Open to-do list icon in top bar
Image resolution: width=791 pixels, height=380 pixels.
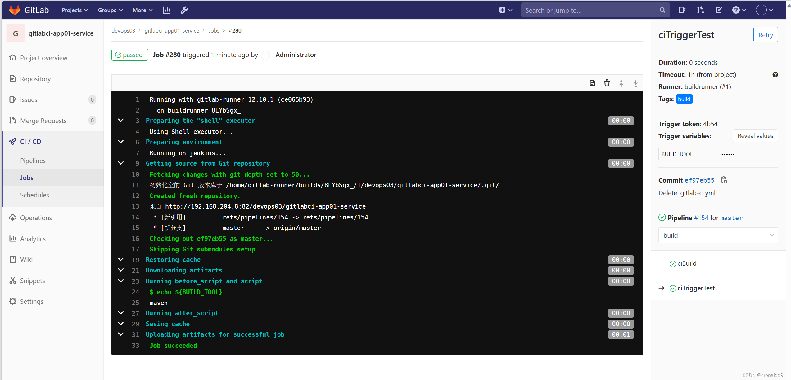click(x=719, y=10)
